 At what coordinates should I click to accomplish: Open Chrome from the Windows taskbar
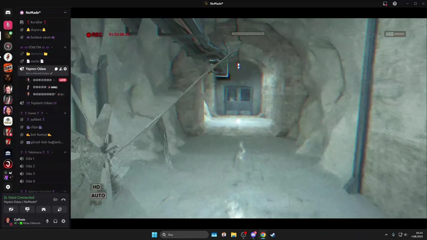click(x=263, y=235)
